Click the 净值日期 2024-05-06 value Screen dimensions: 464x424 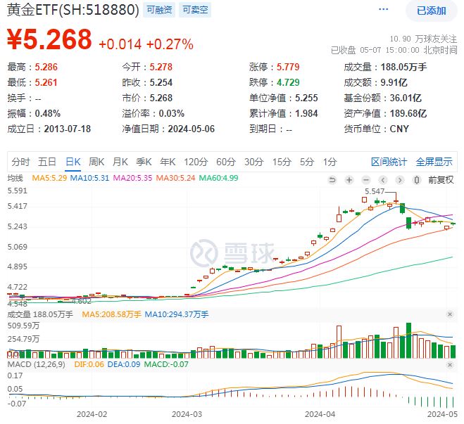pyautogui.click(x=192, y=129)
